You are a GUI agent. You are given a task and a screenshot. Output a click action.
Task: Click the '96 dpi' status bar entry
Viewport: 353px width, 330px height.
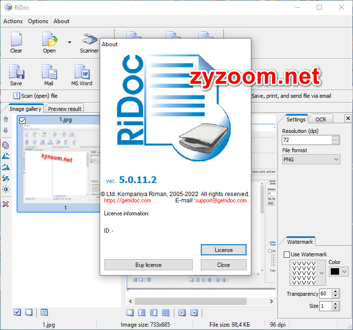click(x=278, y=325)
